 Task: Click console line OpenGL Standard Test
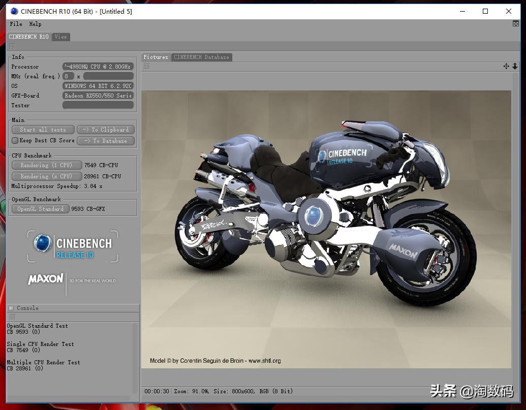[x=37, y=326]
